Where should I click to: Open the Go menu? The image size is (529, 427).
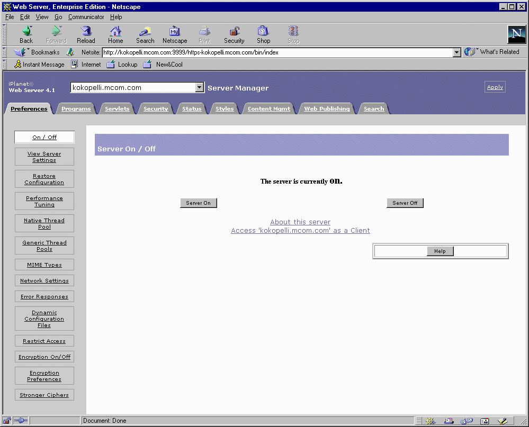pos(58,17)
